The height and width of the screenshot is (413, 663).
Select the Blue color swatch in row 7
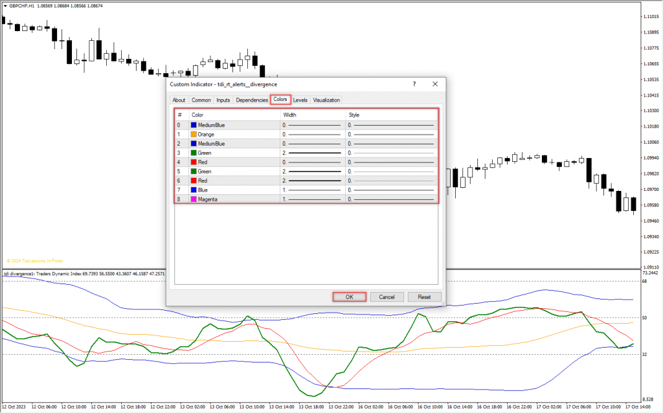(x=194, y=190)
